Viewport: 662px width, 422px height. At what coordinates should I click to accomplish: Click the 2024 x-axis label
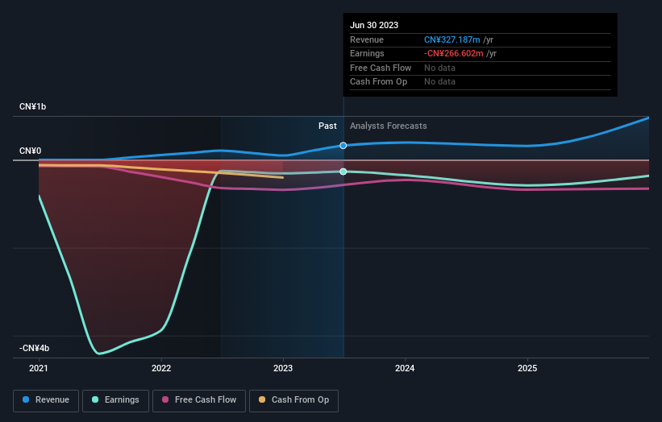(405, 369)
